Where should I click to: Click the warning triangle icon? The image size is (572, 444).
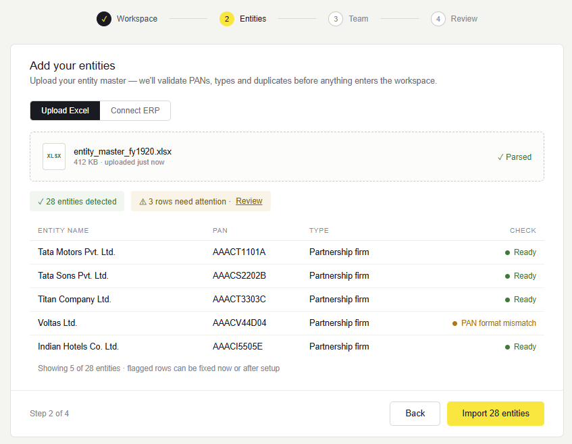point(143,202)
